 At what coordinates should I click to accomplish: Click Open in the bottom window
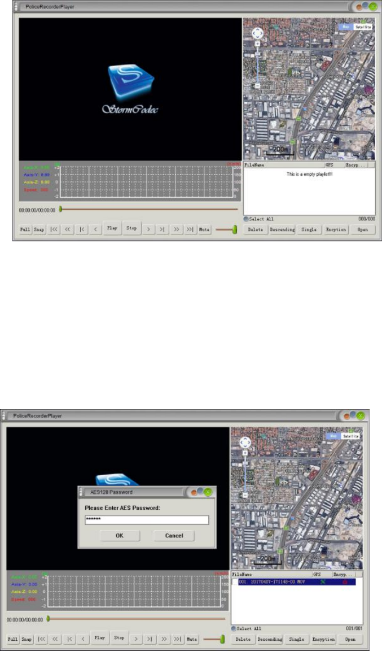pos(350,639)
